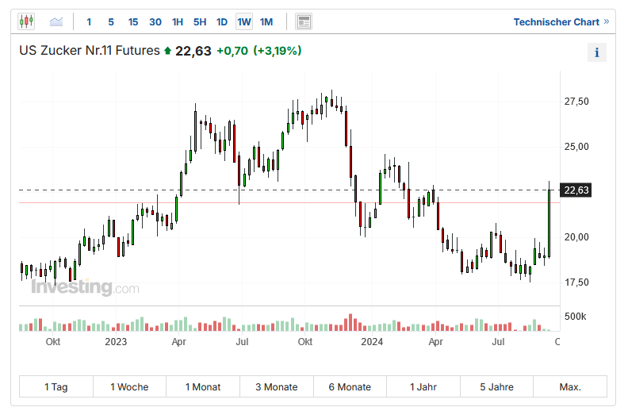Set the candle interval to 1H
Image resolution: width=628 pixels, height=411 pixels.
coord(178,21)
